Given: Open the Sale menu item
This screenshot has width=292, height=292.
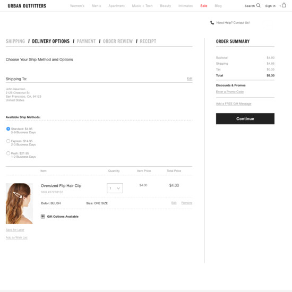Looking at the screenshot, I should (203, 6).
